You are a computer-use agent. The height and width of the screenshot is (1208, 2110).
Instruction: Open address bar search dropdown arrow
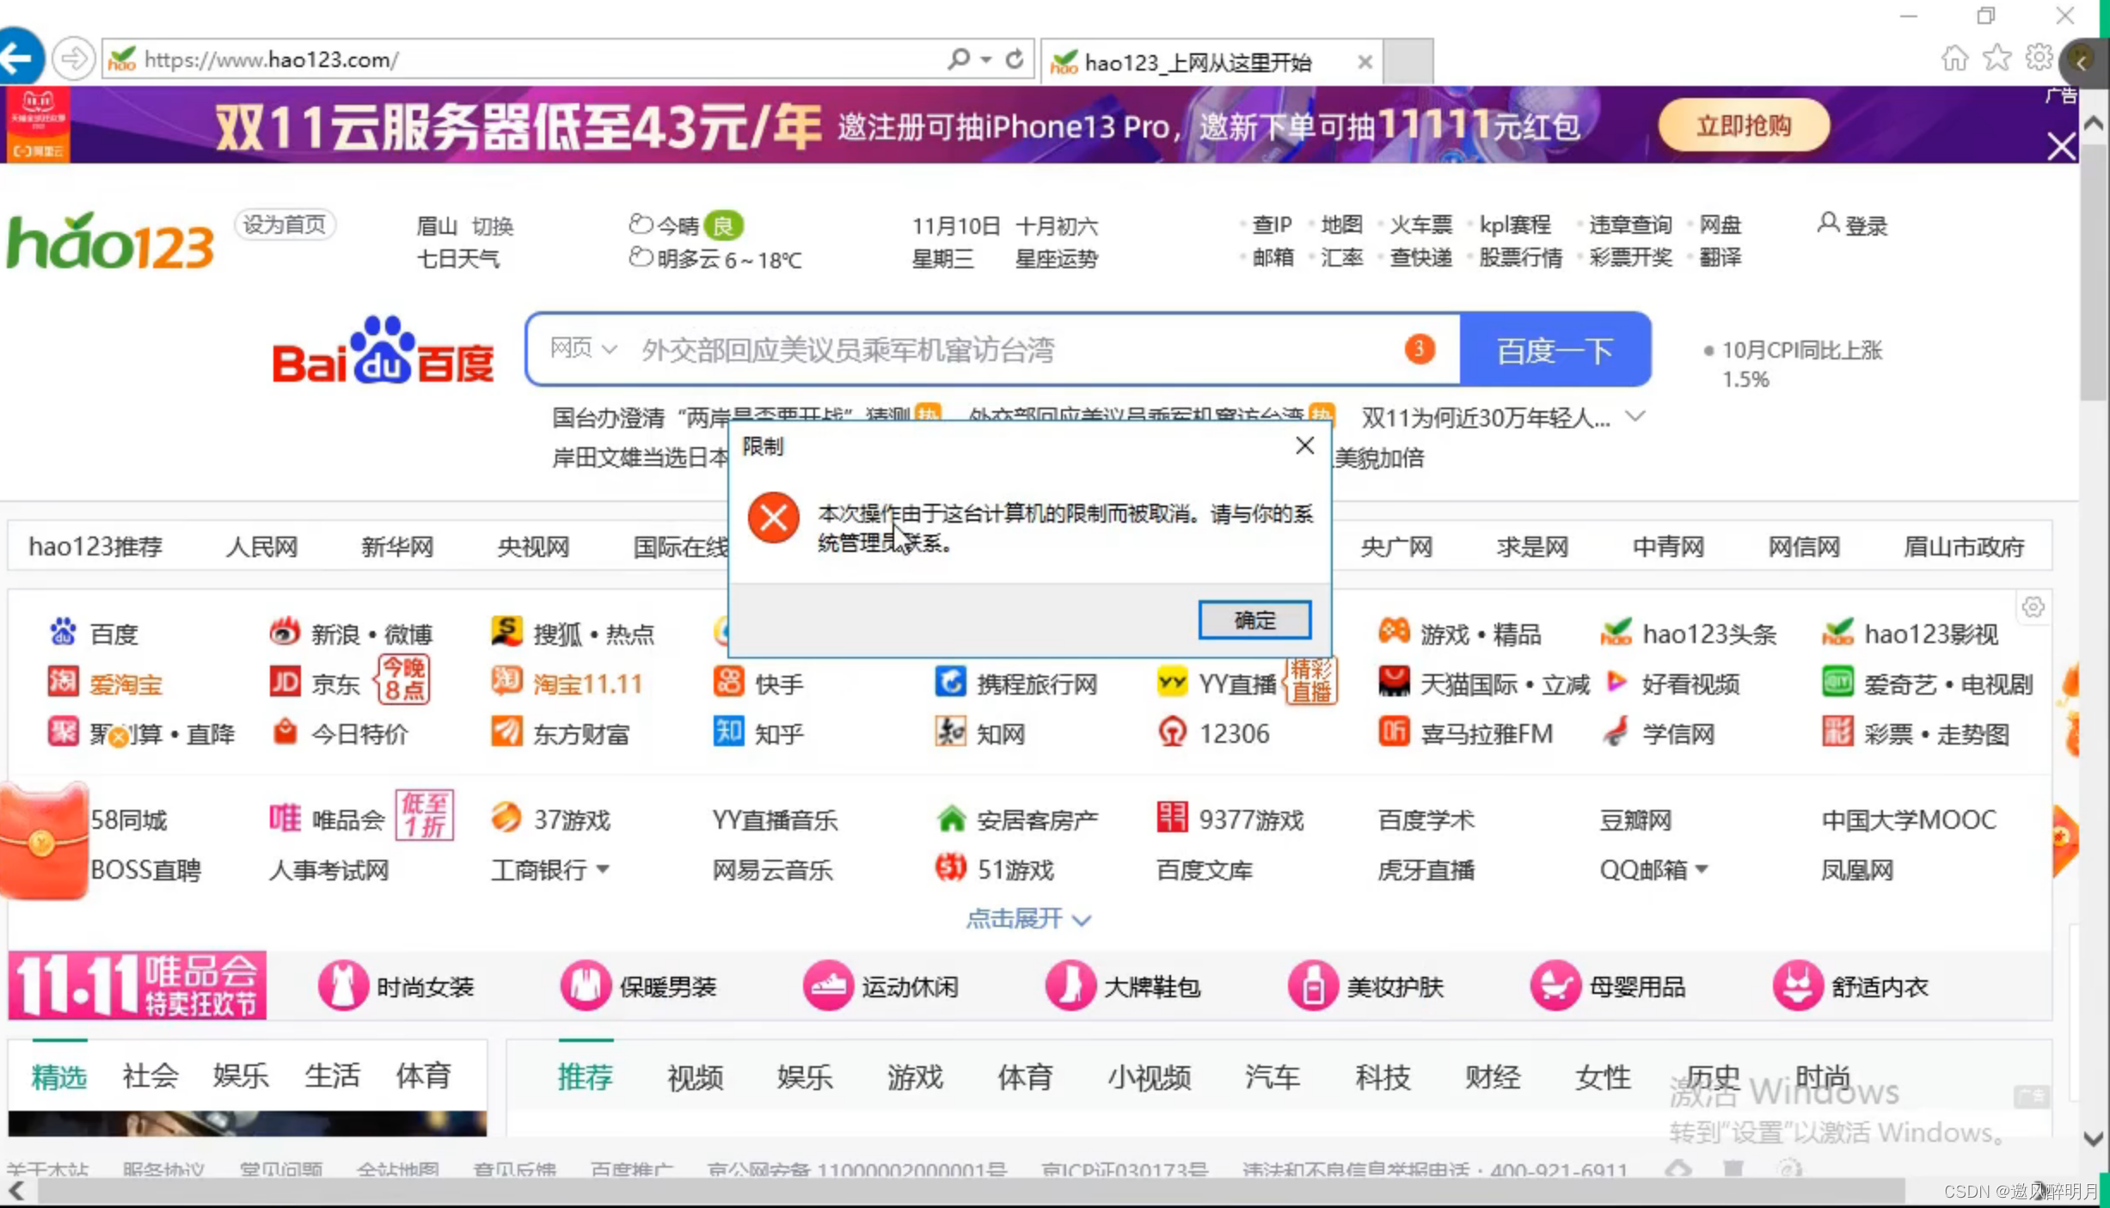[x=986, y=59]
